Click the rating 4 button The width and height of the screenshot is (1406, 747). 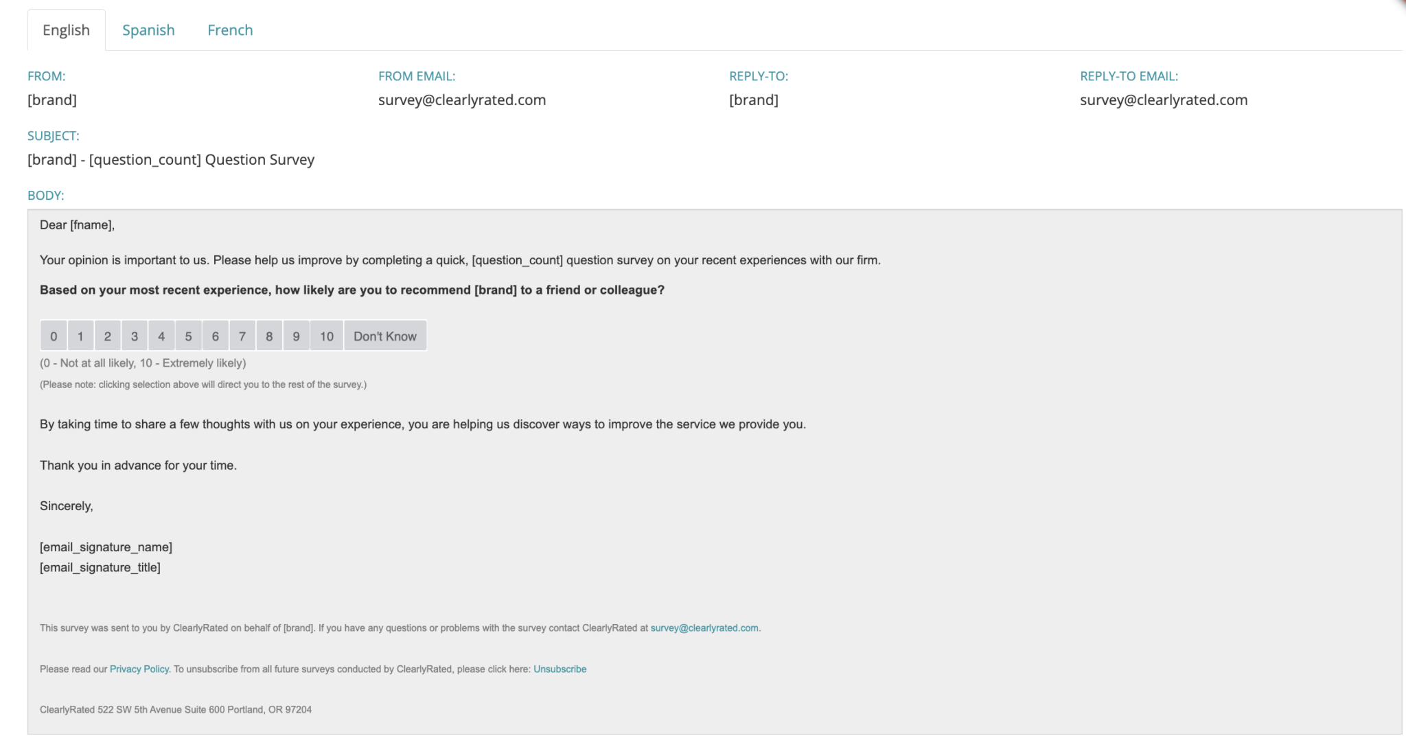[161, 336]
